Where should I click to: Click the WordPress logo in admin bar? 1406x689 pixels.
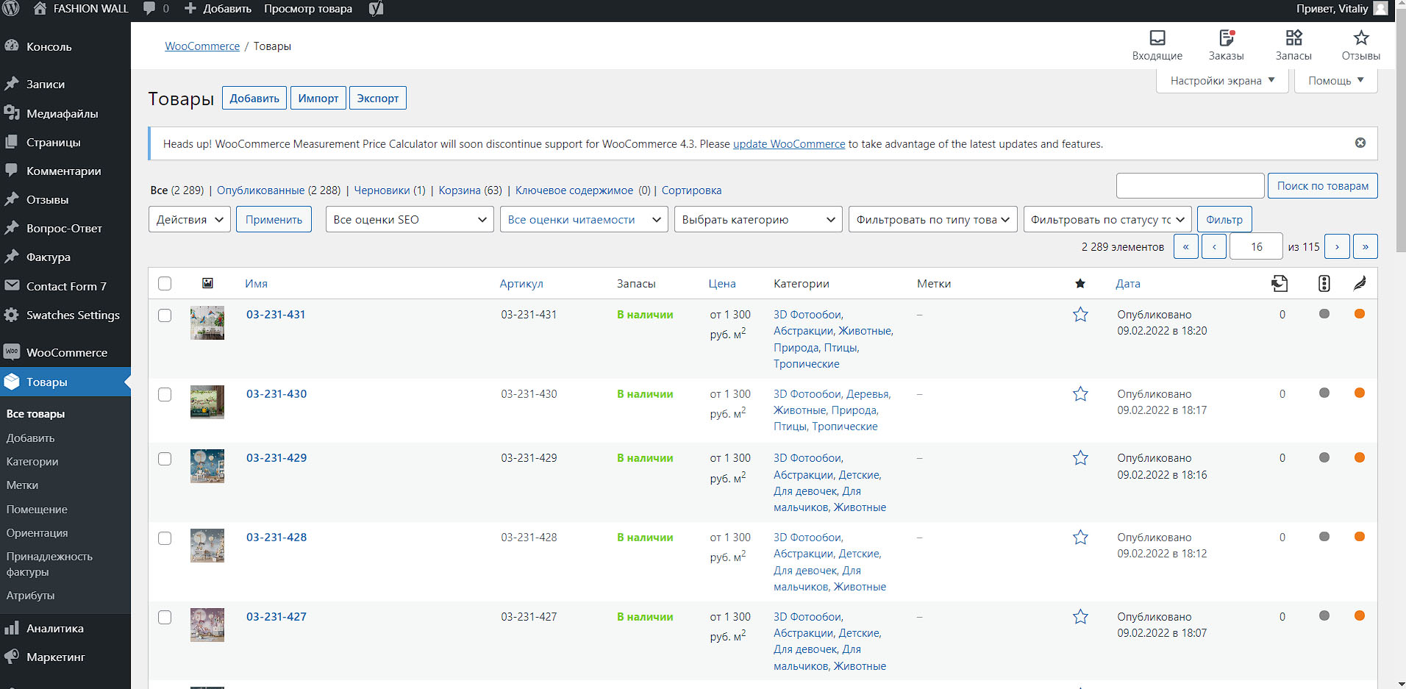point(11,9)
